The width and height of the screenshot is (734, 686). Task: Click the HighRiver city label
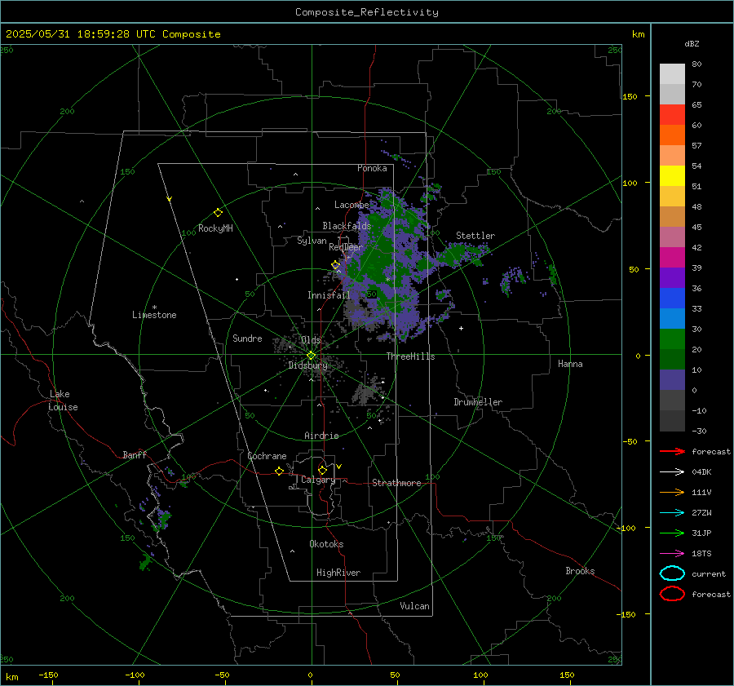coord(338,573)
